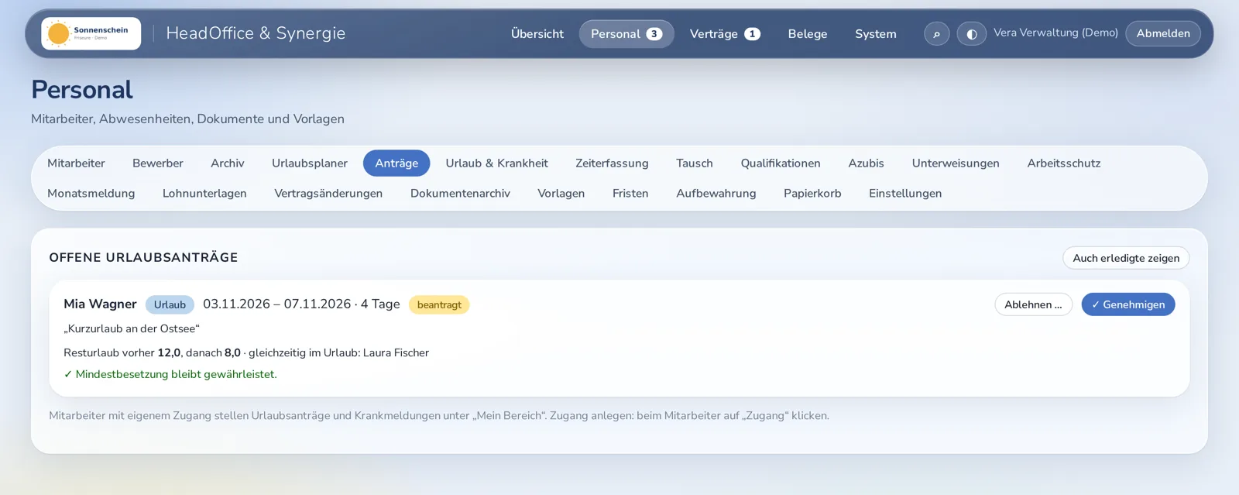Switch to the Zeiterfassung tab
This screenshot has height=495, width=1239.
click(x=612, y=163)
